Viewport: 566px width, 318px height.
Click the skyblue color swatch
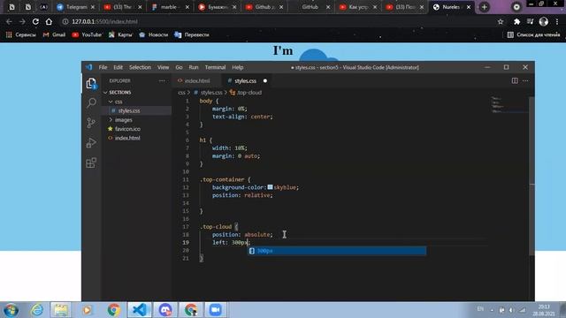270,187
